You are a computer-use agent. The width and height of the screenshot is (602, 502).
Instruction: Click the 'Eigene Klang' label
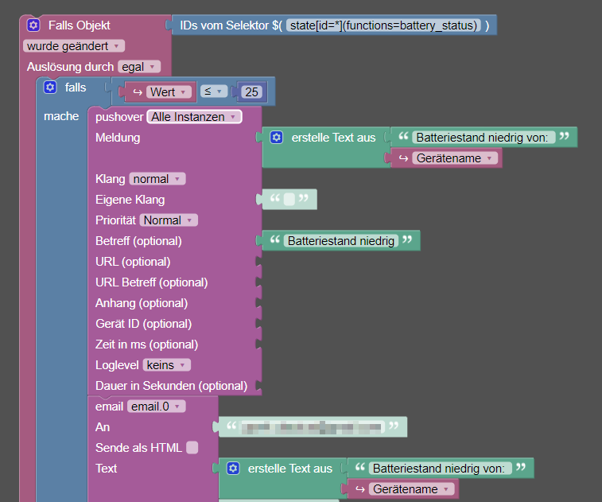130,200
